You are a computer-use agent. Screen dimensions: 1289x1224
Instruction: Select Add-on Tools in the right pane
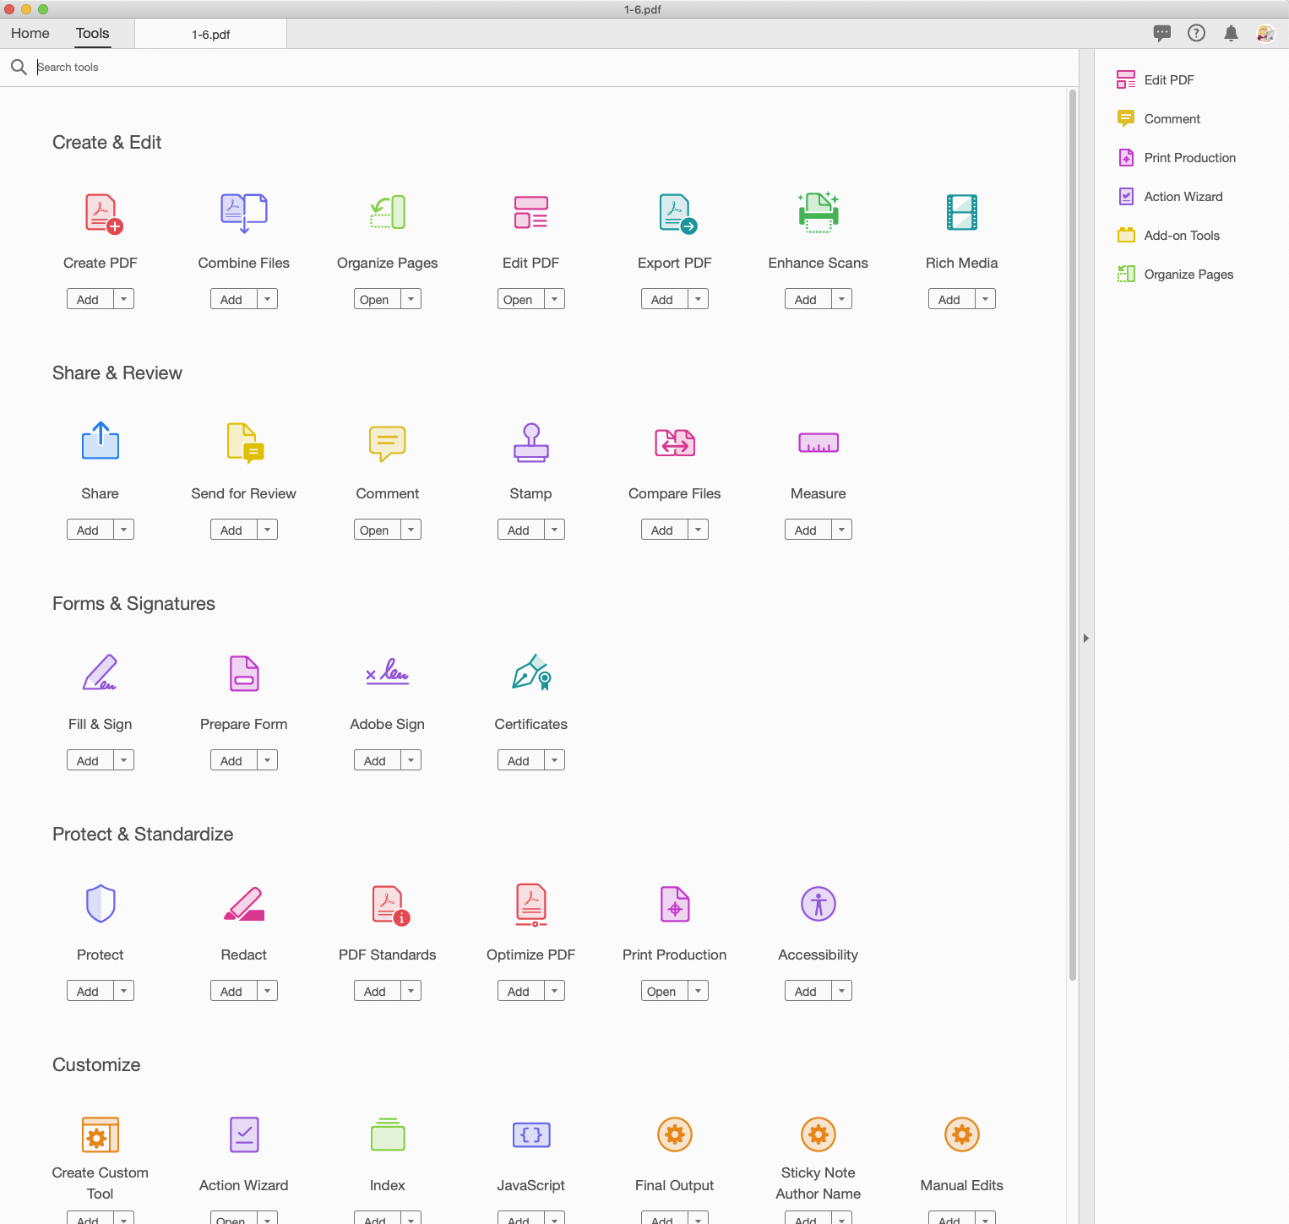coord(1168,236)
